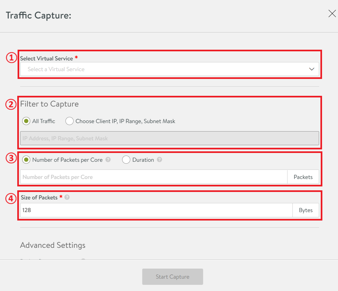Image resolution: width=338 pixels, height=291 pixels.
Task: Show help for Size of Packets
Action: tap(67, 197)
